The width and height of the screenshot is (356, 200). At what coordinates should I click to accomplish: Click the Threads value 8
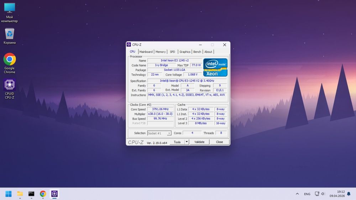coord(221,133)
